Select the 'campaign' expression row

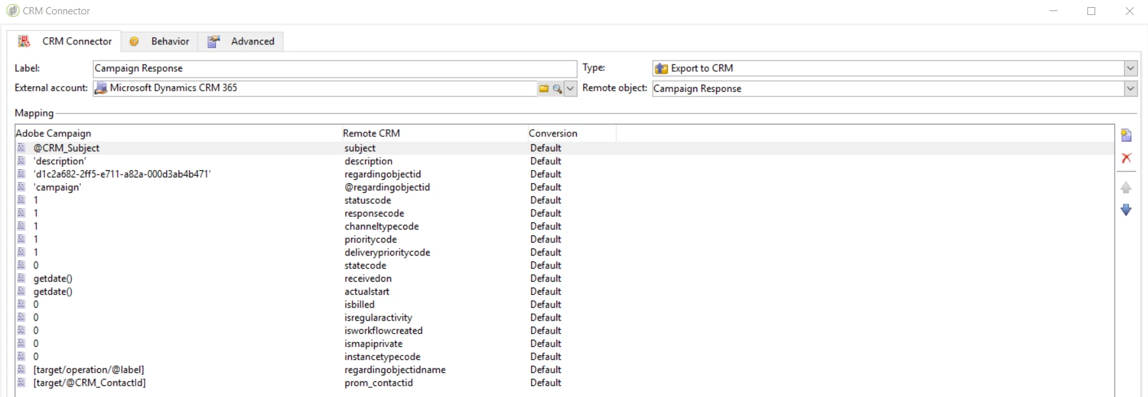(x=564, y=187)
